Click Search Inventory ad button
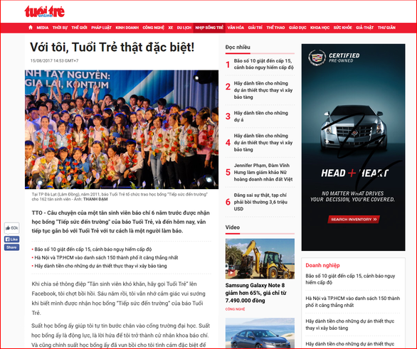The width and height of the screenshot is (417, 349). (x=354, y=220)
